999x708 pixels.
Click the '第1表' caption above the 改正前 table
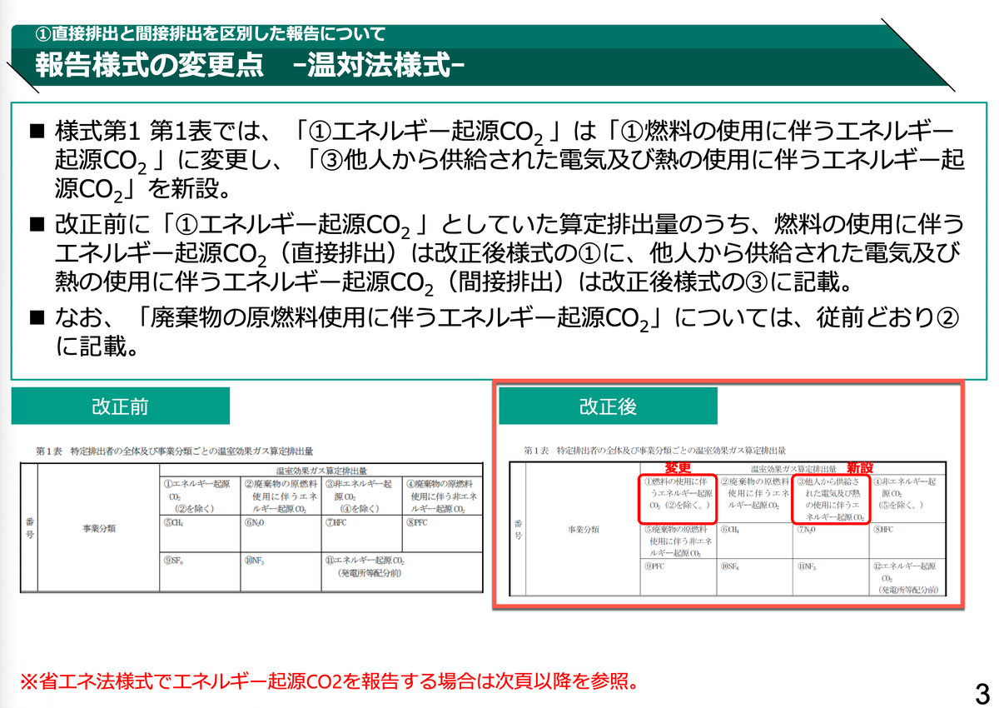(174, 451)
